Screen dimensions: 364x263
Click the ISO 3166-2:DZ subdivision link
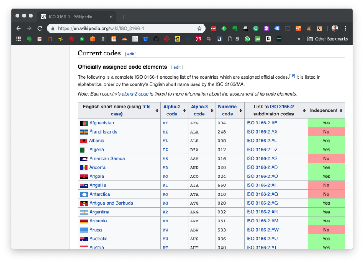coord(262,150)
